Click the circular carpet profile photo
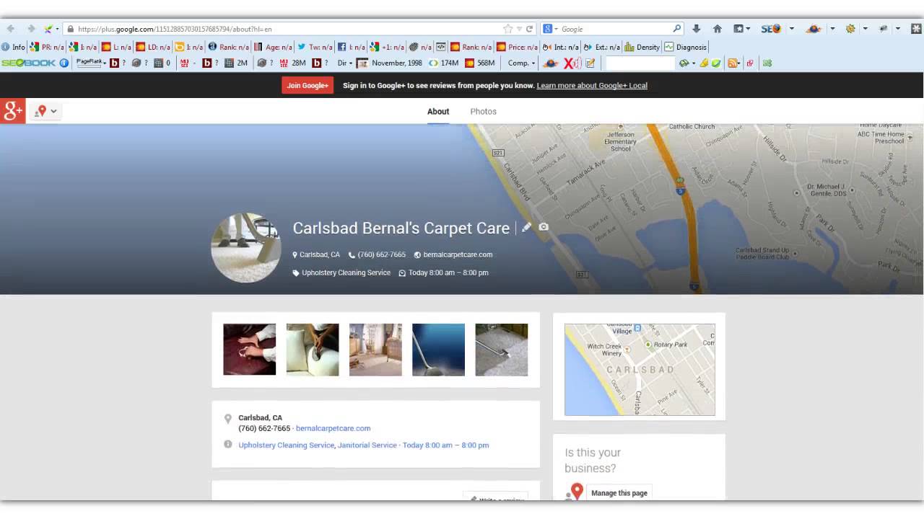924x519 pixels. click(245, 247)
